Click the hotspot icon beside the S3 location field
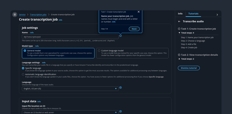This screenshot has width=232, height=114. tap(120, 111)
